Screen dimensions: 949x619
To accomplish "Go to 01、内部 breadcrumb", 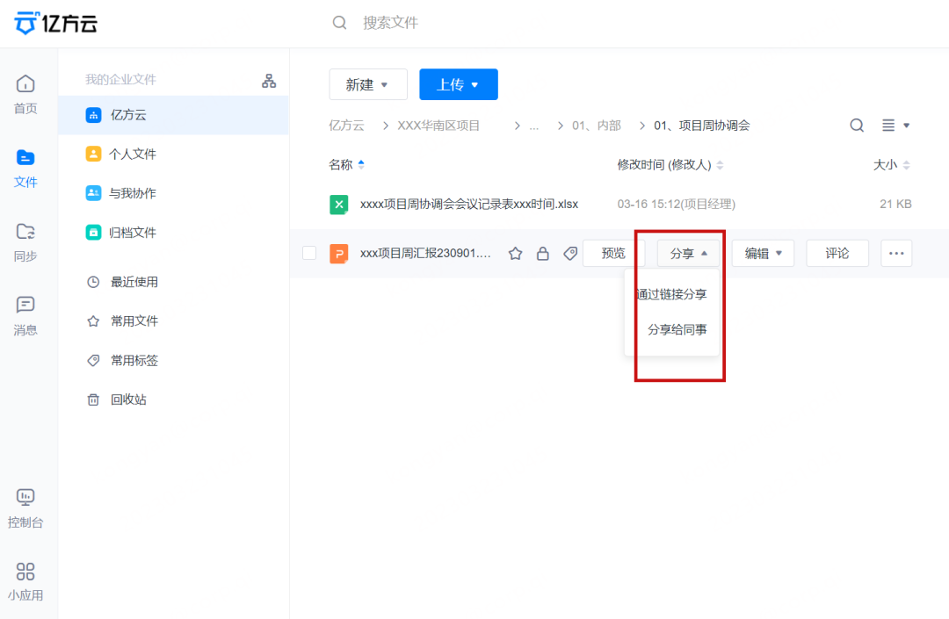I will point(597,126).
